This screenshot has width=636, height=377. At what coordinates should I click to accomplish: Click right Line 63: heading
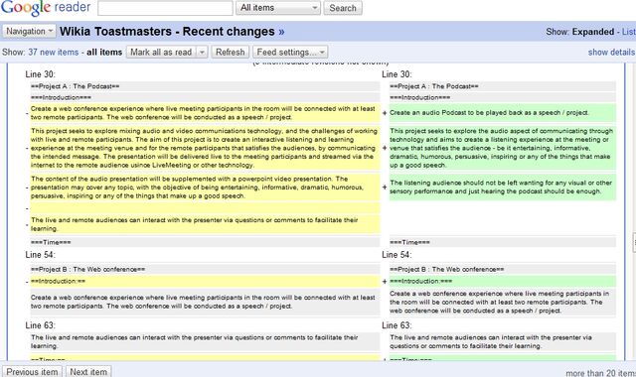point(397,325)
